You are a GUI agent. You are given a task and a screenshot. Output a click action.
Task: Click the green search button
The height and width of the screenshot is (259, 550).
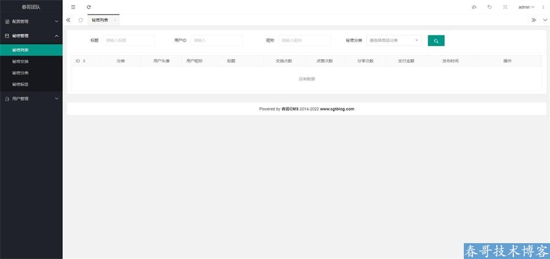point(436,41)
